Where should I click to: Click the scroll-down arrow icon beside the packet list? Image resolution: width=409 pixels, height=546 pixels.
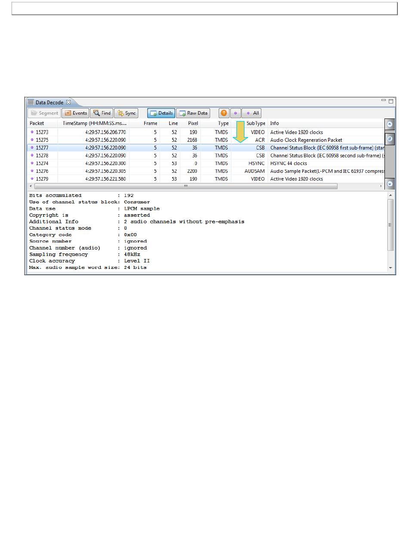(x=390, y=183)
